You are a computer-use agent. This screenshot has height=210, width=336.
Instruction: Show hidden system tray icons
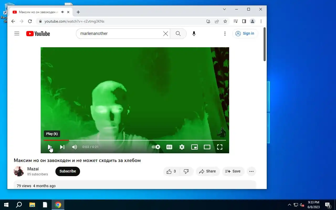[290, 205]
